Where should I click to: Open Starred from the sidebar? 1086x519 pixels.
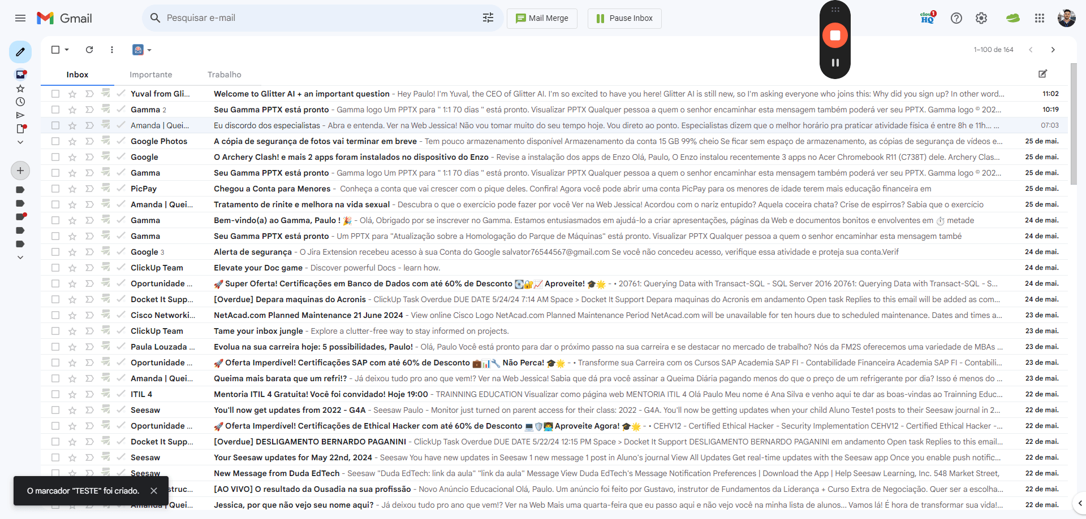pyautogui.click(x=20, y=89)
